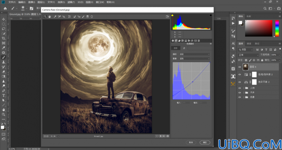Open the search icon at top right
Screen dimensions: 282x150
point(265,8)
